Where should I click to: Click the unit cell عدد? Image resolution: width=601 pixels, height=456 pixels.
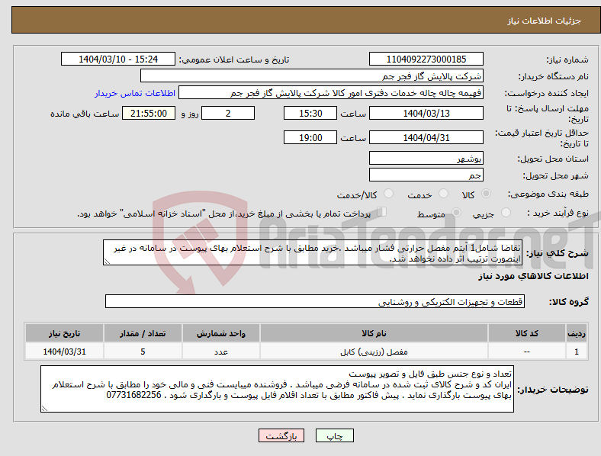tap(220, 352)
